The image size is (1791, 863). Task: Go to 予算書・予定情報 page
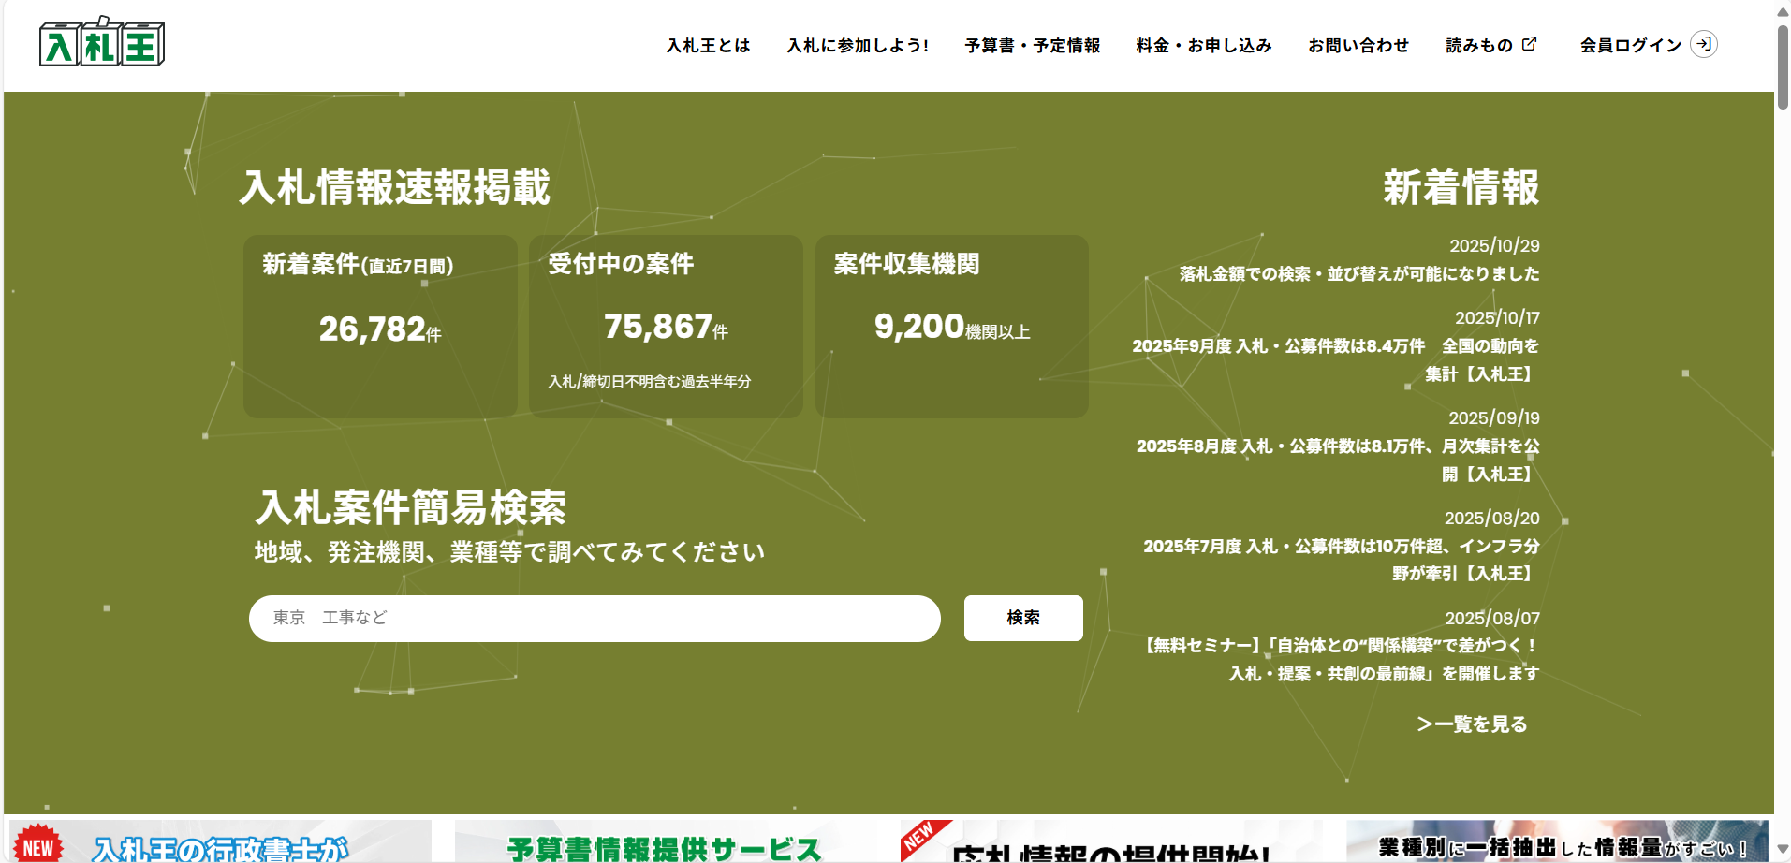tap(1032, 45)
